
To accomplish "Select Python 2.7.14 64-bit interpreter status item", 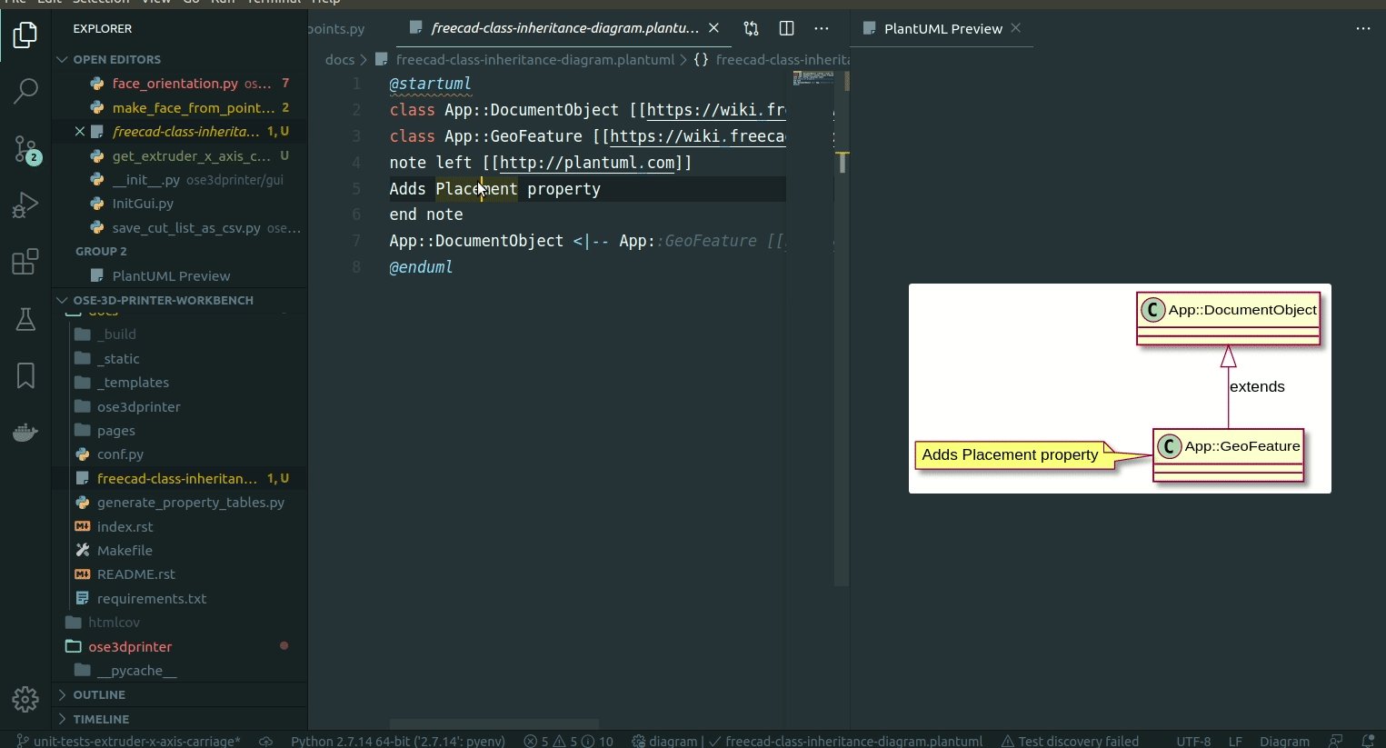I will click(x=398, y=741).
